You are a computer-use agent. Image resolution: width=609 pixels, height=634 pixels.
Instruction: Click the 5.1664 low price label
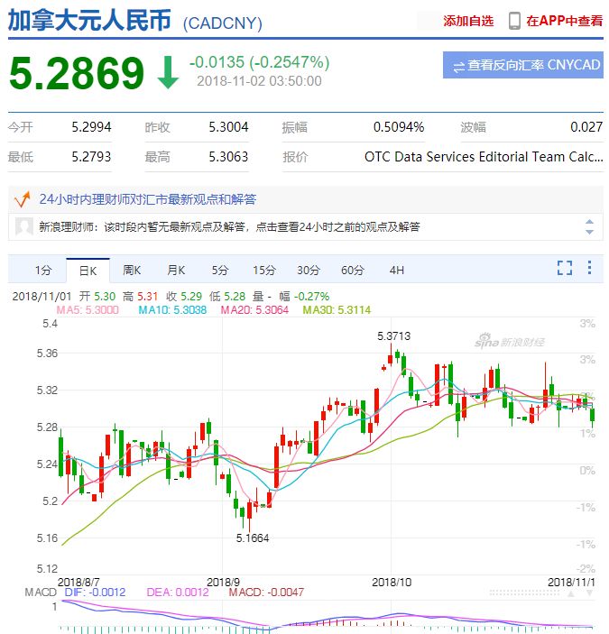(253, 538)
